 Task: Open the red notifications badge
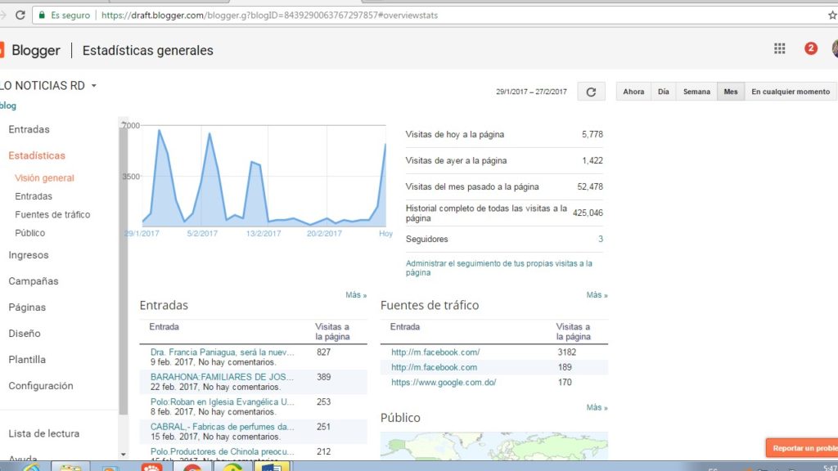(810, 49)
